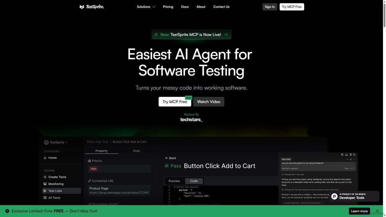Switch to the Chat tab
This screenshot has height=217, width=386.
(136, 151)
